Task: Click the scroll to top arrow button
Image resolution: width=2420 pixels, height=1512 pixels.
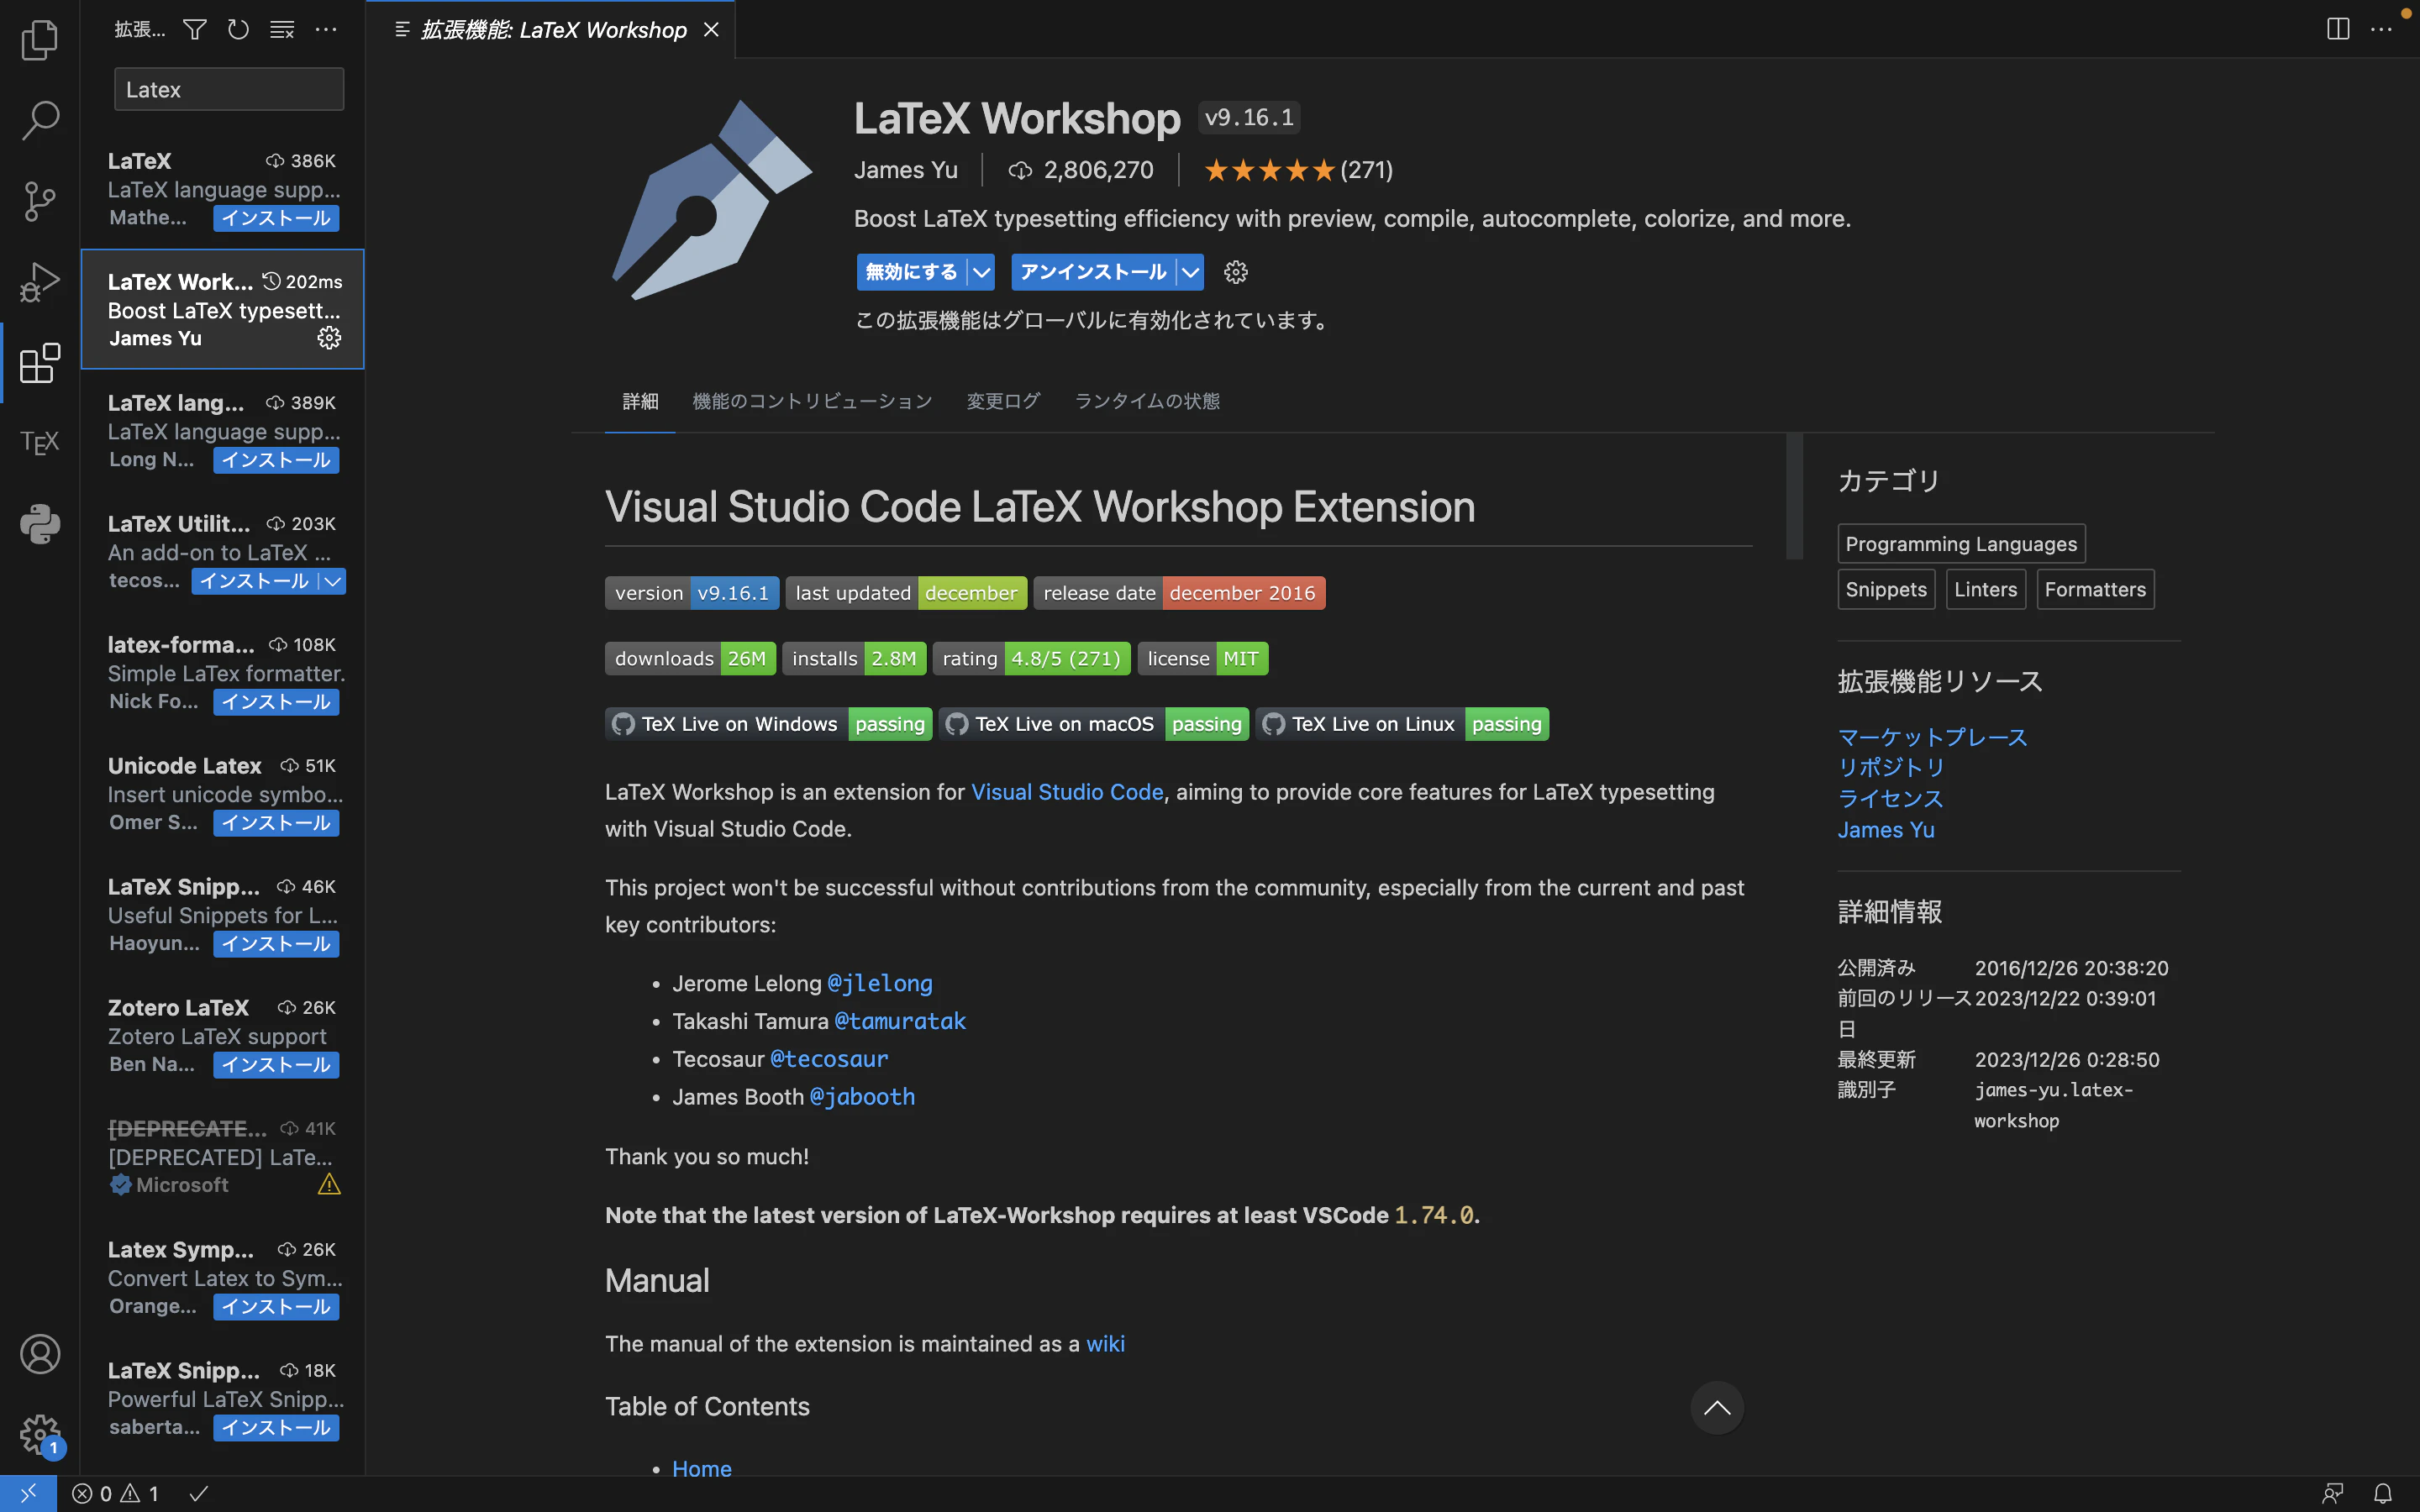Action: [x=1717, y=1408]
